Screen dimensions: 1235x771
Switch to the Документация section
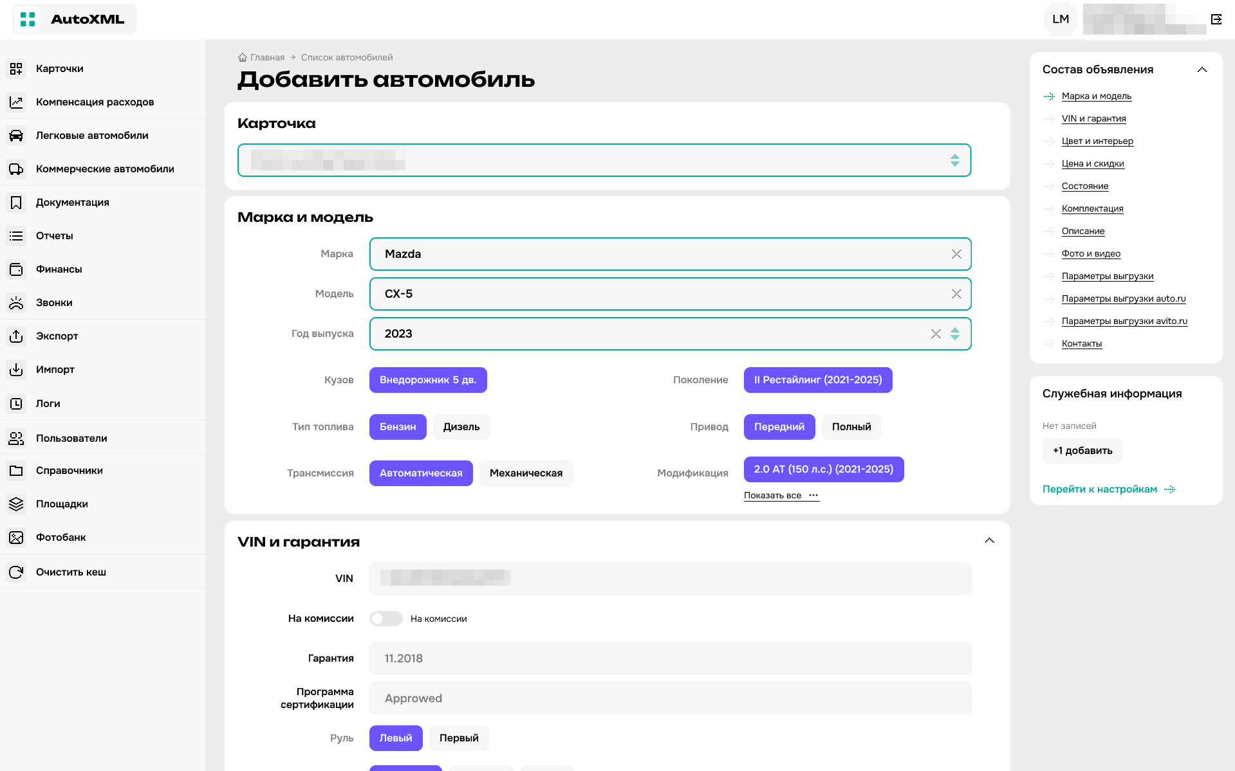73,202
